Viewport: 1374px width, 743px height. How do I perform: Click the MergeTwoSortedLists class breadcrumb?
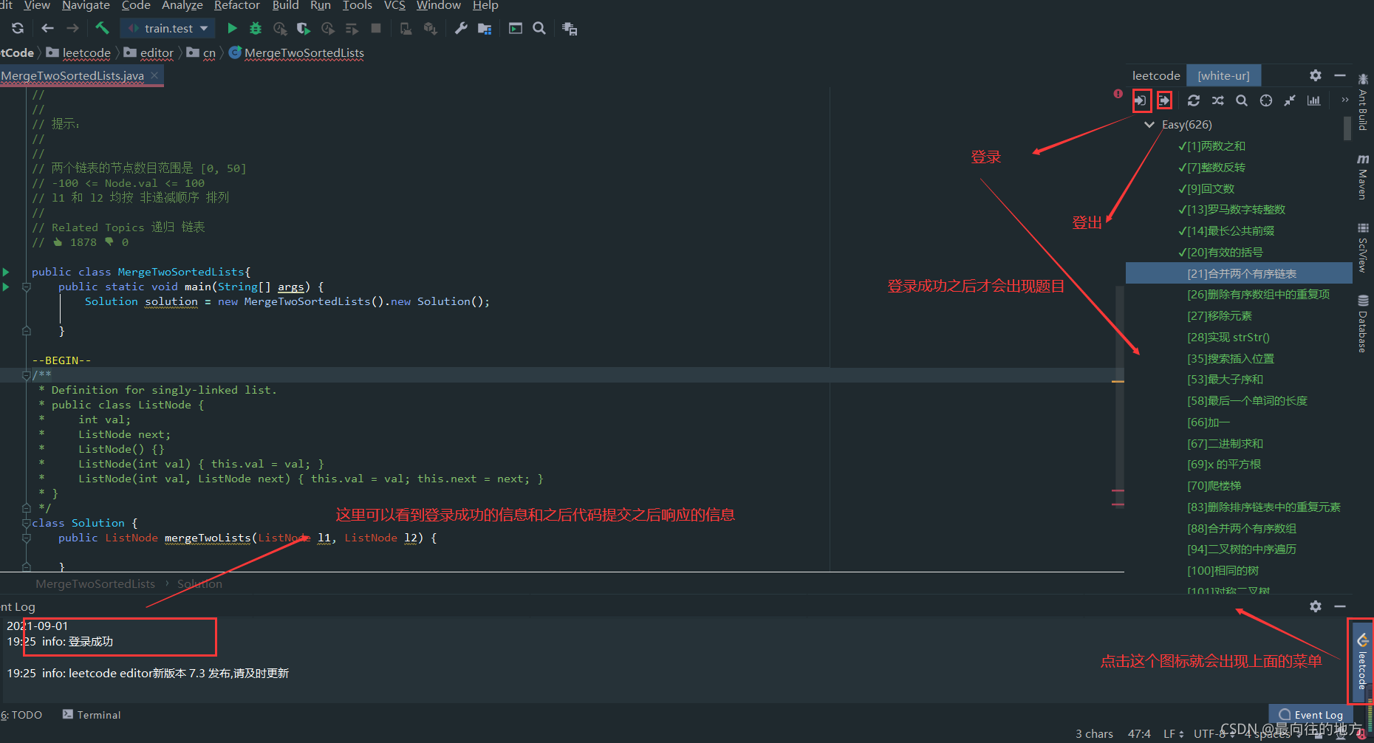[297, 53]
